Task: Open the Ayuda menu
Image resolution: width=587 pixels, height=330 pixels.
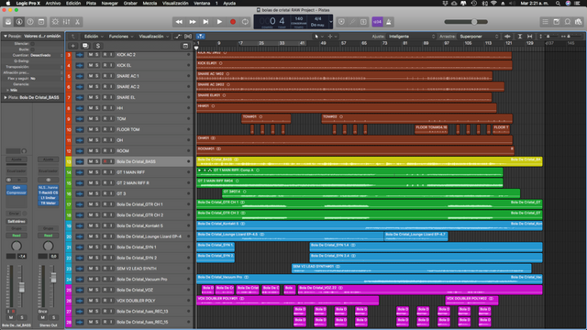Action: click(229, 3)
